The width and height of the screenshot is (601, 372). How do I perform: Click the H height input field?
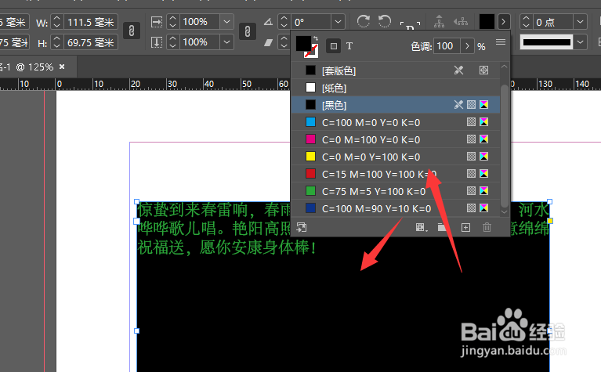[90, 42]
